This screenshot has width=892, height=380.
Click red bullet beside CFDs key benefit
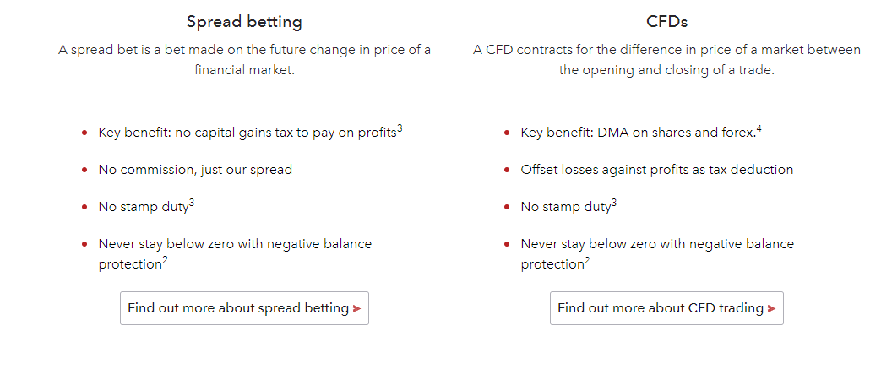tap(507, 133)
